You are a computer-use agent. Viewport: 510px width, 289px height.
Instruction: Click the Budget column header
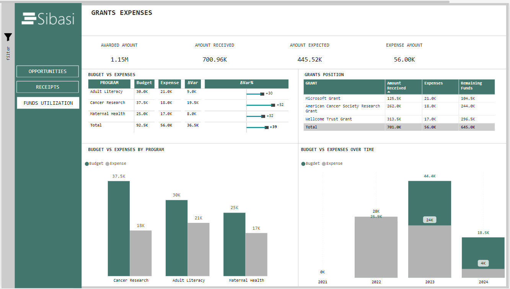click(145, 84)
